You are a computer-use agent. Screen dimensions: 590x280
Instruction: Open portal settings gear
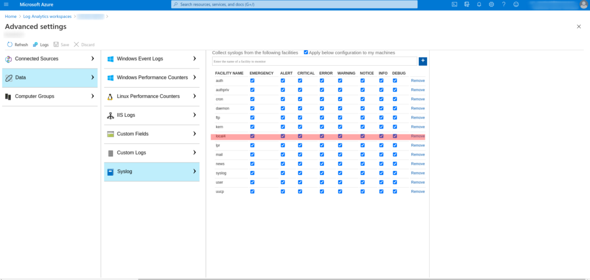pos(491,5)
